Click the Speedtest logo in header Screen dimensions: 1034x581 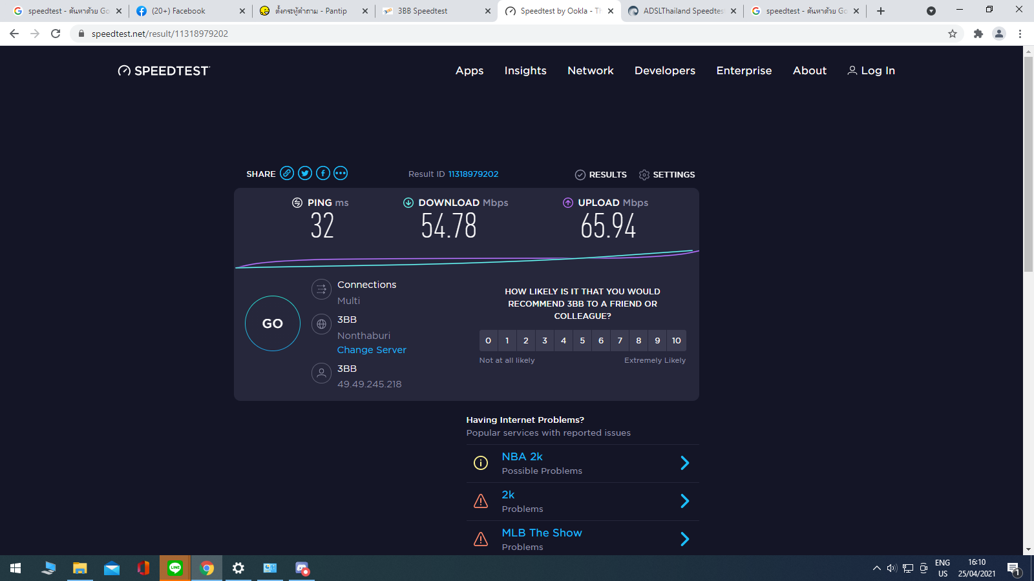(x=164, y=71)
